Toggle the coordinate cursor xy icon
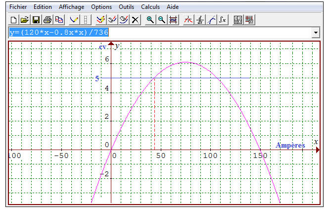 pos(249,20)
